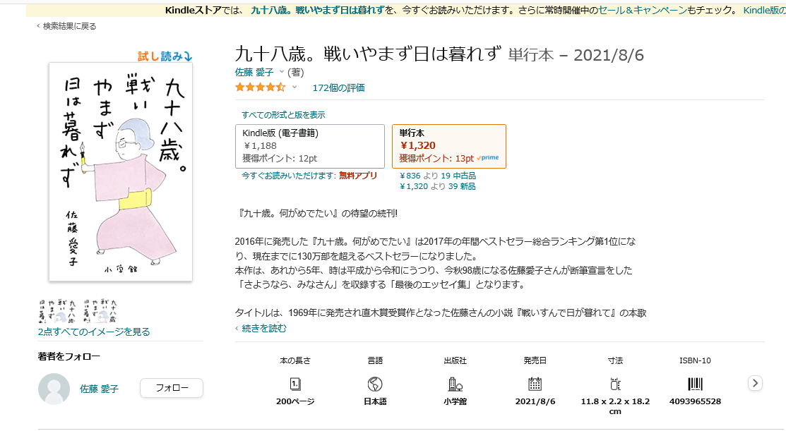786x431 pixels.
Task: Click the book length page icon
Action: [x=294, y=384]
